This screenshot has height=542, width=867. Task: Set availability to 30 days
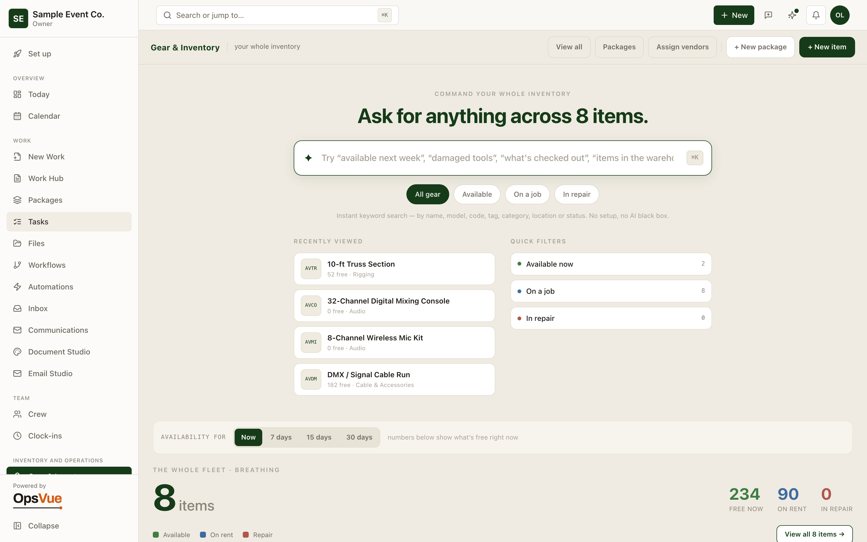[x=359, y=437]
